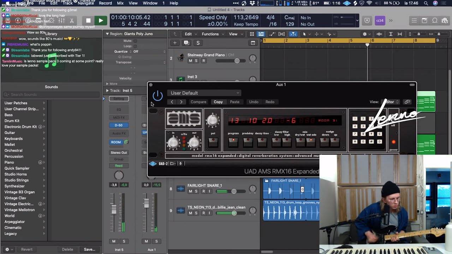
Task: Click Copy in plugin header
Action: 218,102
